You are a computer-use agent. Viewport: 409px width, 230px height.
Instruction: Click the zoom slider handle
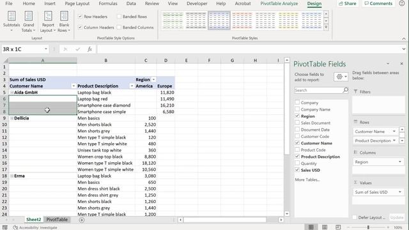(x=368, y=227)
